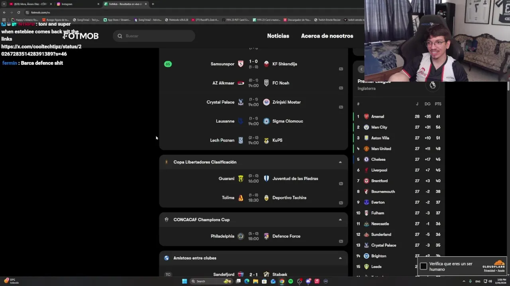The height and width of the screenshot is (286, 510).
Task: Click the Premier League logo in table header
Action: tap(433, 85)
